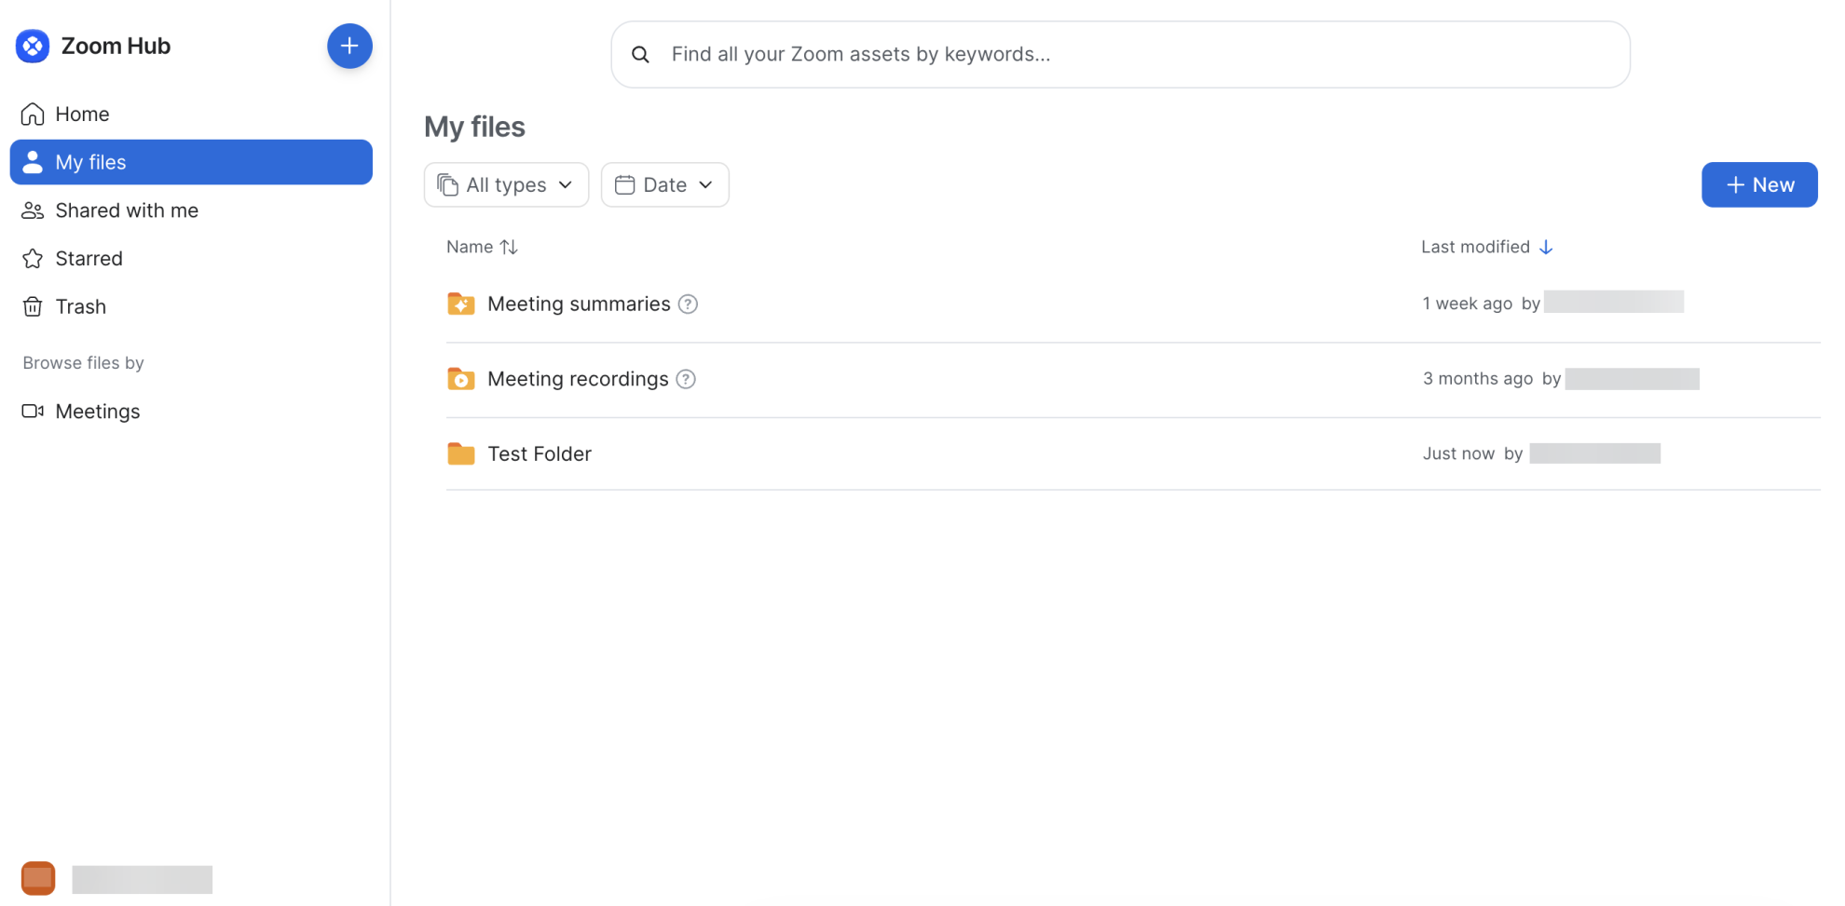
Task: Click the user avatar at bottom left
Action: [x=38, y=878]
